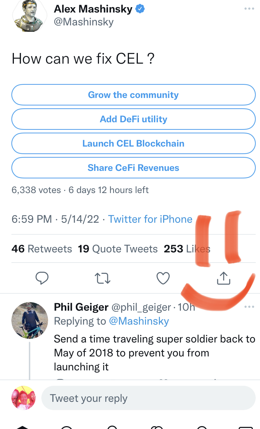Open the share tweet icon
The image size is (260, 429).
(x=224, y=278)
